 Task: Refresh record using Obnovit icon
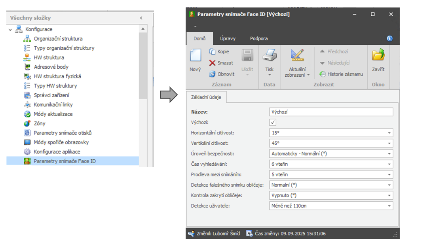[212, 74]
